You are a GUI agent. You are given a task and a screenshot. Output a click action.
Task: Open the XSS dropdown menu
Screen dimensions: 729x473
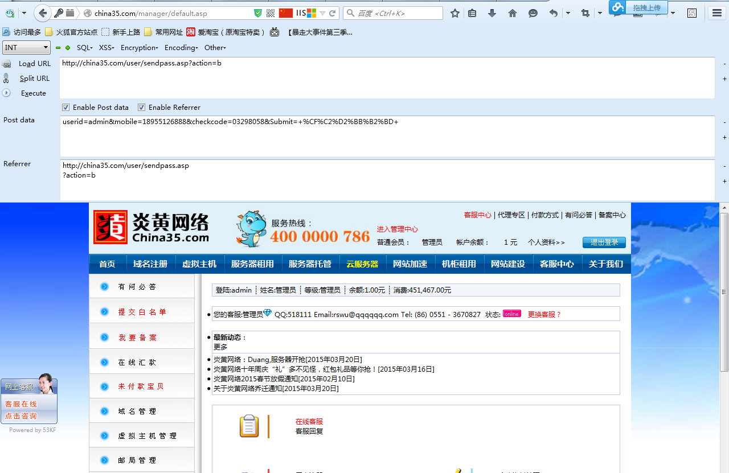tap(107, 48)
